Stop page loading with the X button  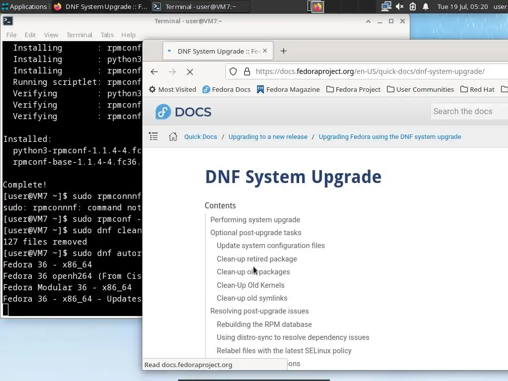click(x=190, y=72)
